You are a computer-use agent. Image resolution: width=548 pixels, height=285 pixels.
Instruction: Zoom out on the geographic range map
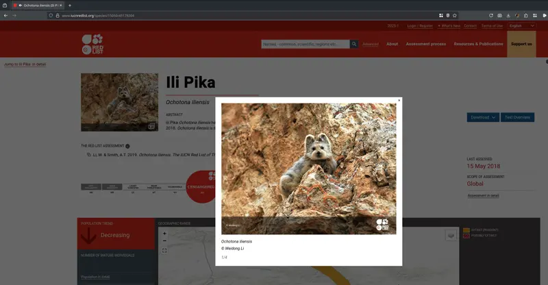[x=164, y=241]
